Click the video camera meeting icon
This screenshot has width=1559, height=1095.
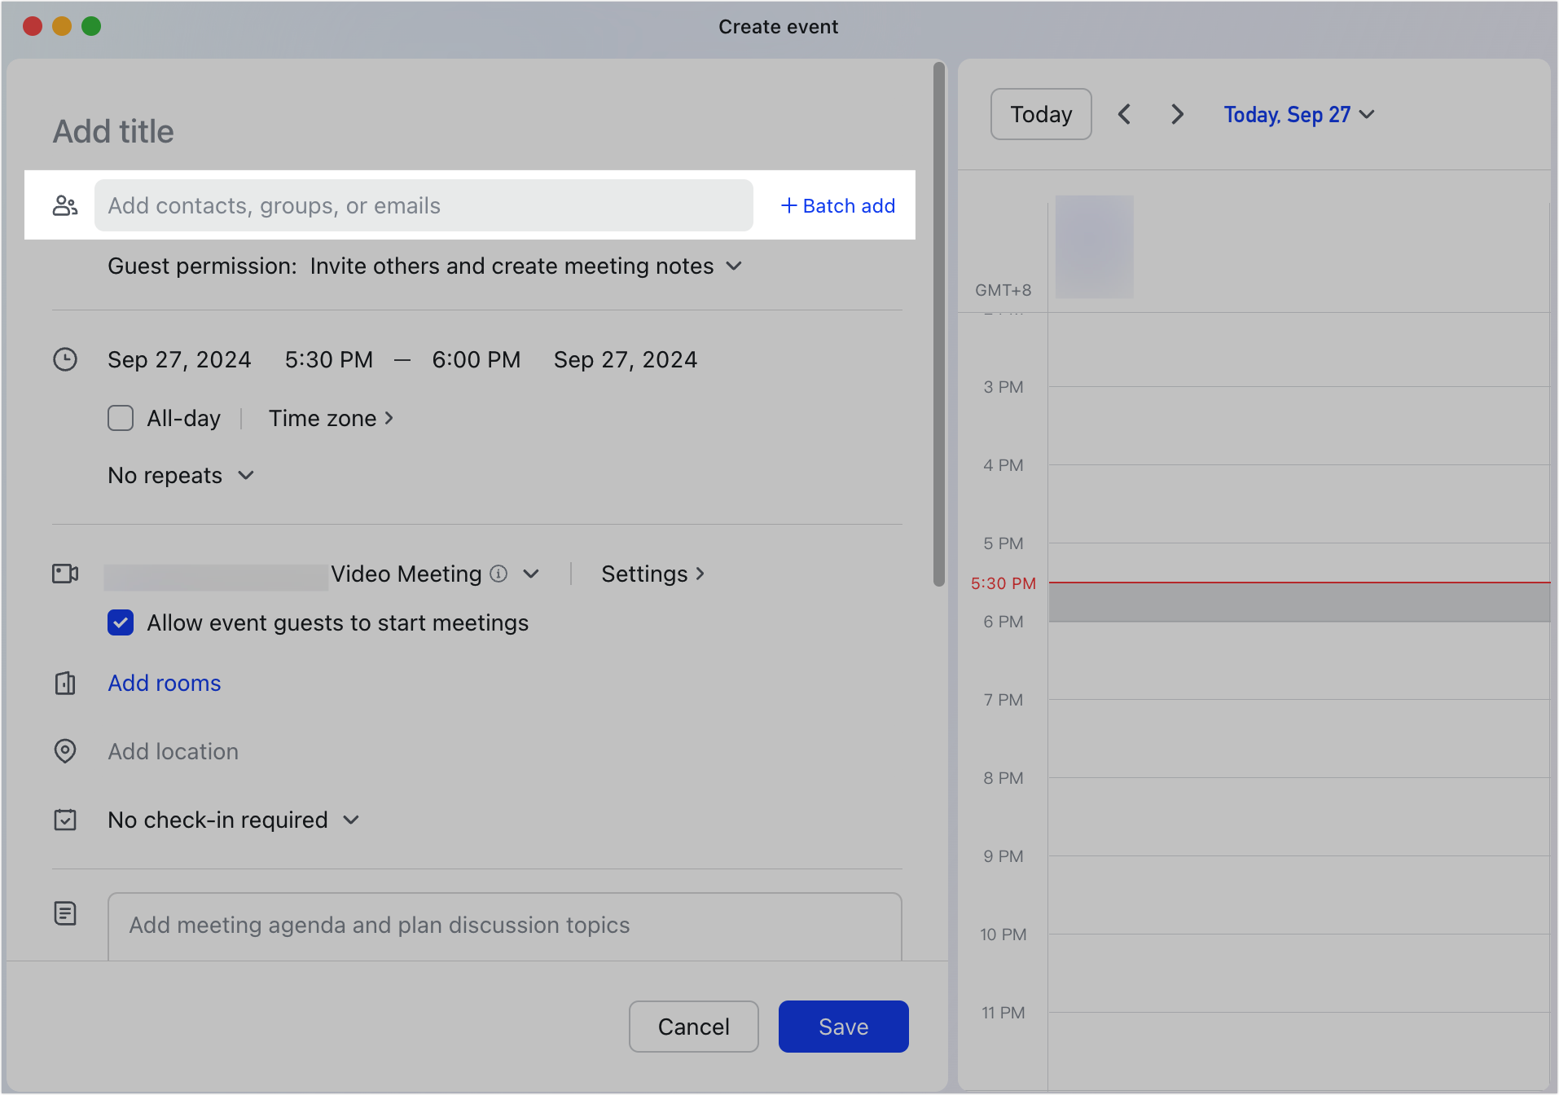point(66,574)
